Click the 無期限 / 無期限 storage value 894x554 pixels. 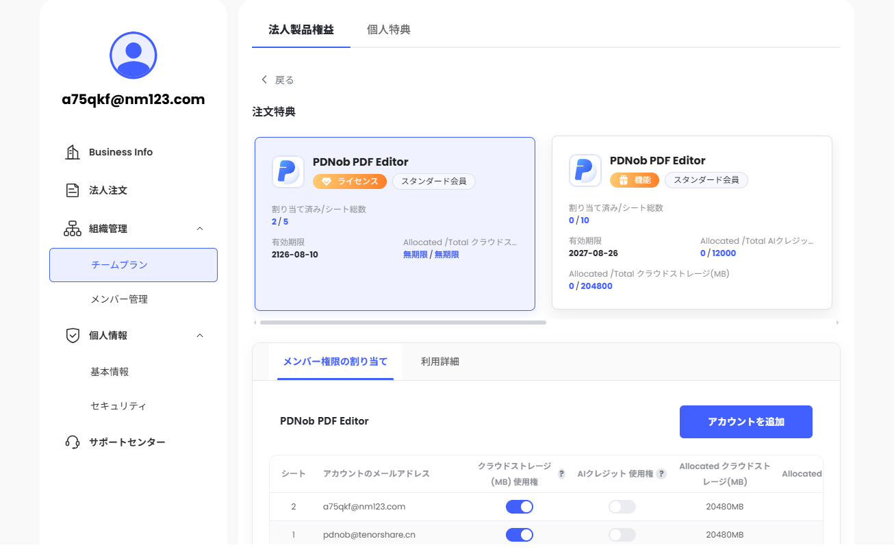pyautogui.click(x=431, y=255)
